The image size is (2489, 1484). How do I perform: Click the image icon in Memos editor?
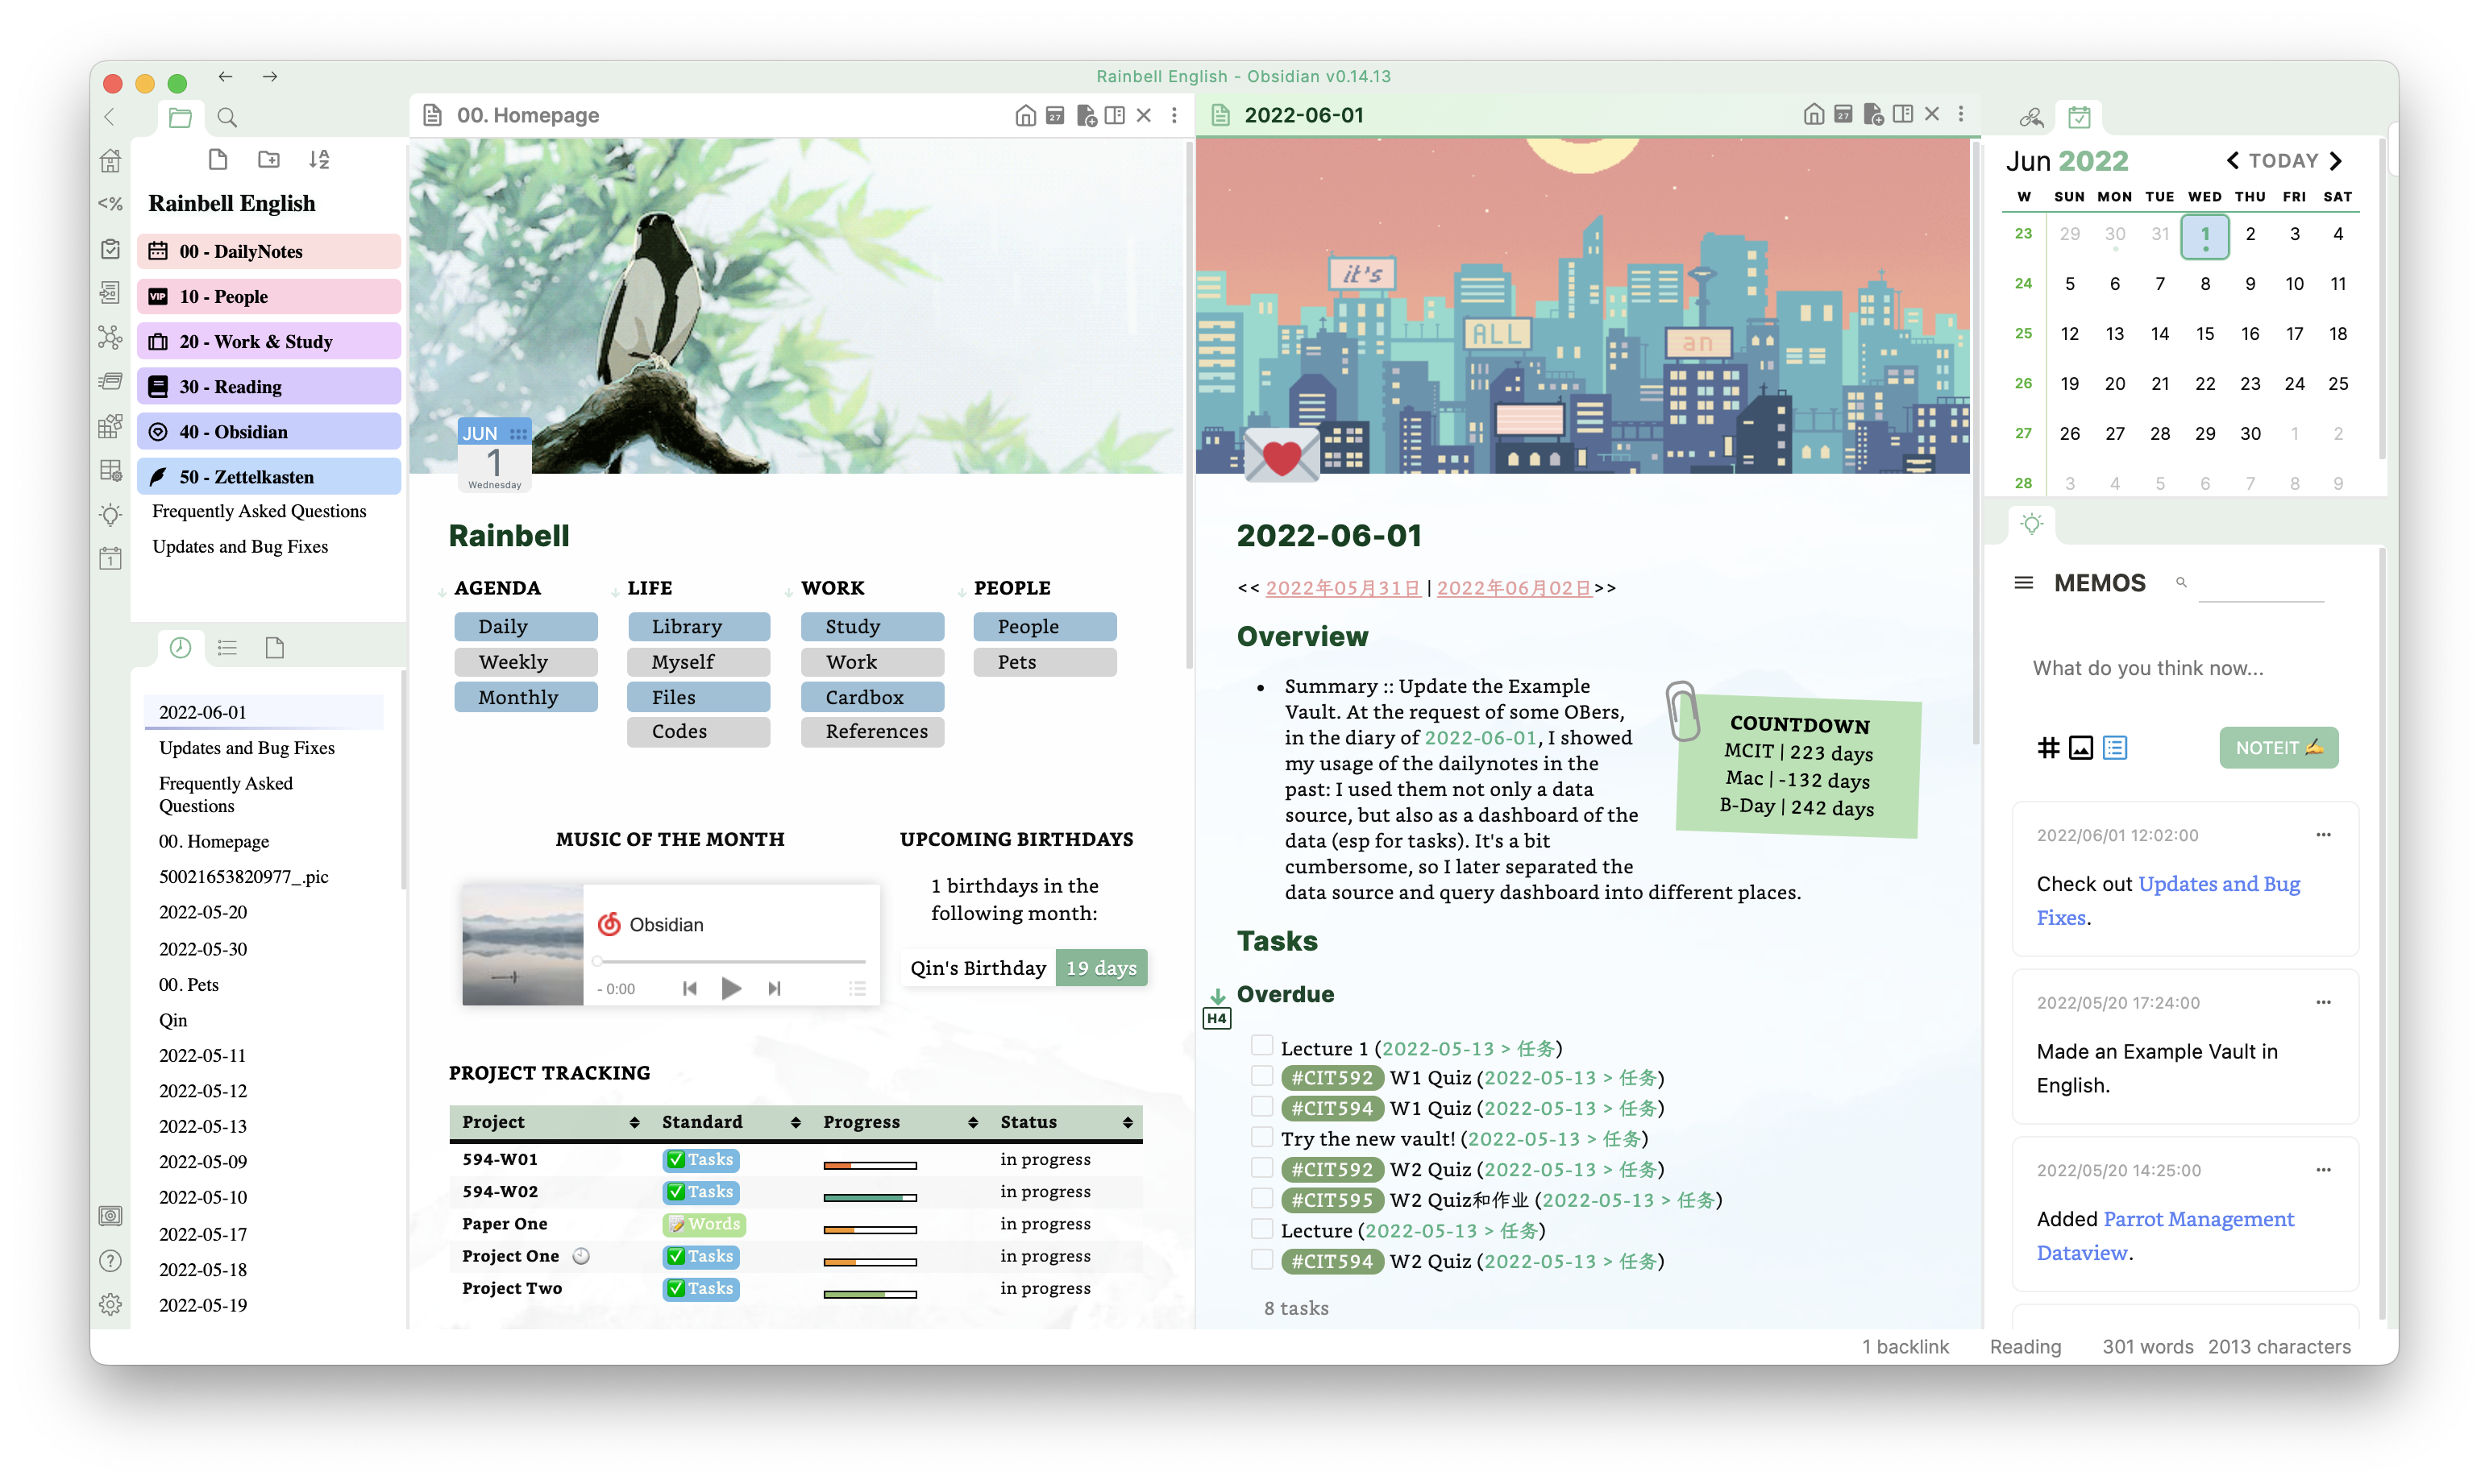pos(2081,747)
